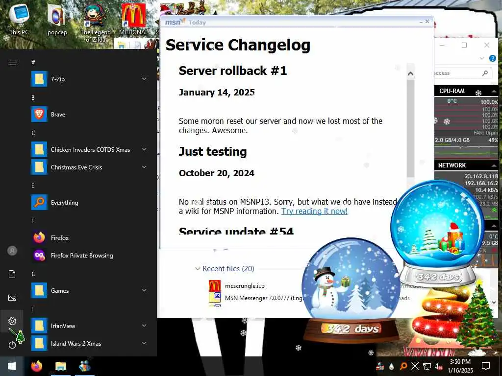Open MSN Messenger from the taskbar

[84, 366]
